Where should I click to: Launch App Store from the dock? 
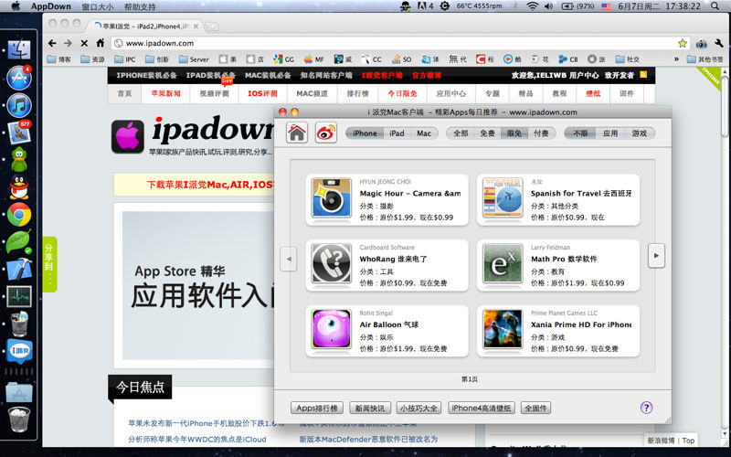19,78
